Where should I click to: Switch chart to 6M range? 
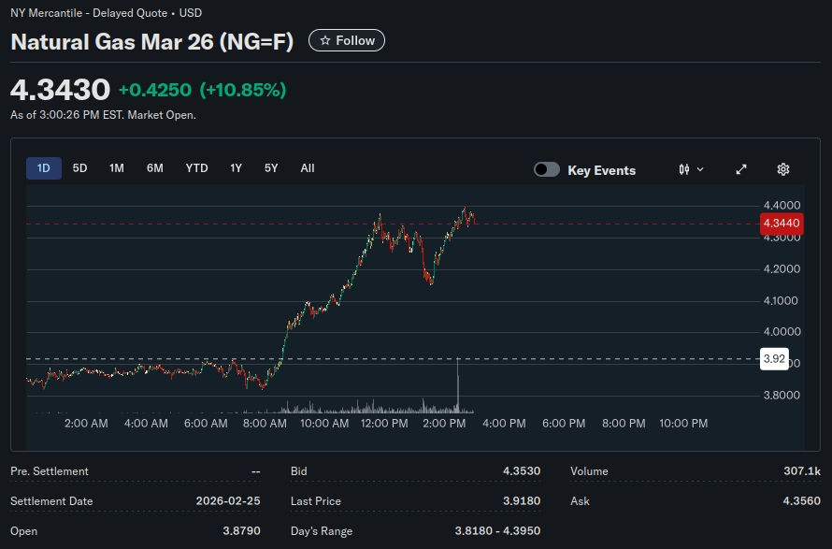(x=155, y=168)
